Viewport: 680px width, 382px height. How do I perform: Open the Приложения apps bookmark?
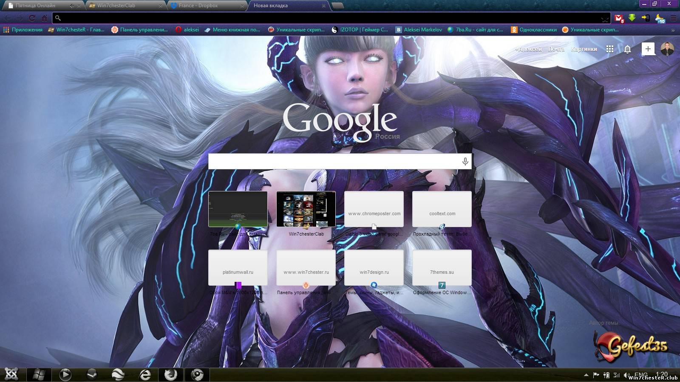tap(23, 30)
